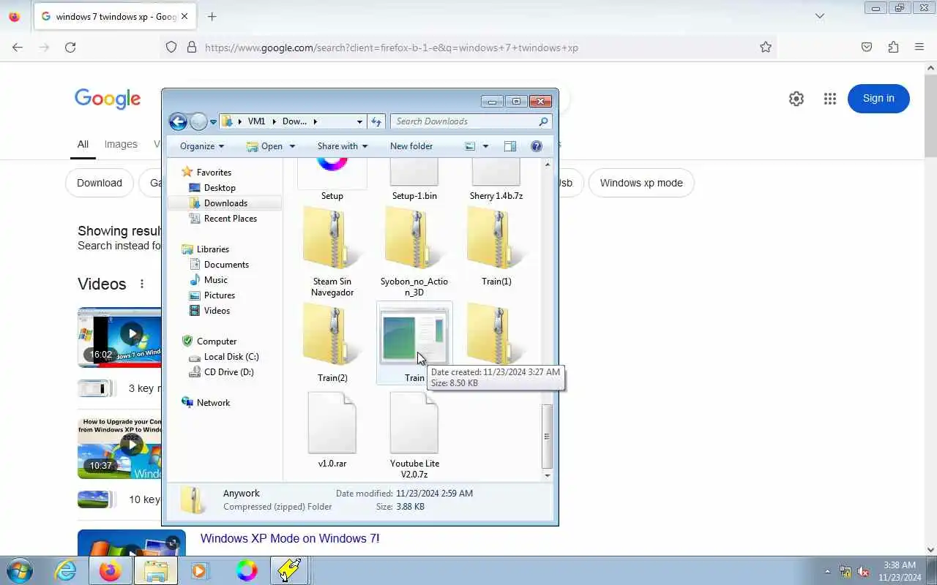Open Google quick settings gear

[x=796, y=99]
